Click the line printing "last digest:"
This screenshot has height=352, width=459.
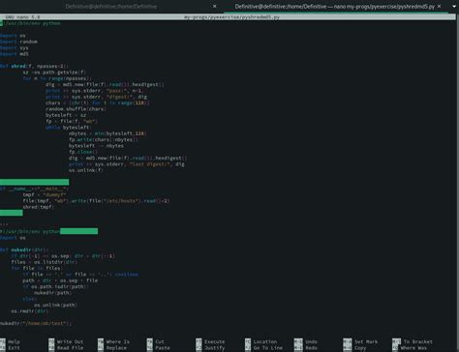pos(127,164)
